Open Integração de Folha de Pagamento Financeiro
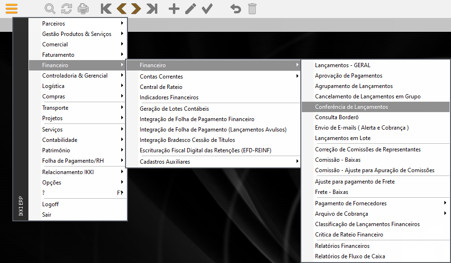Image resolution: width=451 pixels, height=263 pixels. click(x=213, y=119)
